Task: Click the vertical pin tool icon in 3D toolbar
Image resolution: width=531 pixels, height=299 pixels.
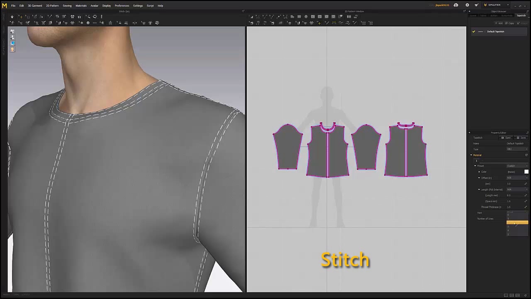Action: 102,17
